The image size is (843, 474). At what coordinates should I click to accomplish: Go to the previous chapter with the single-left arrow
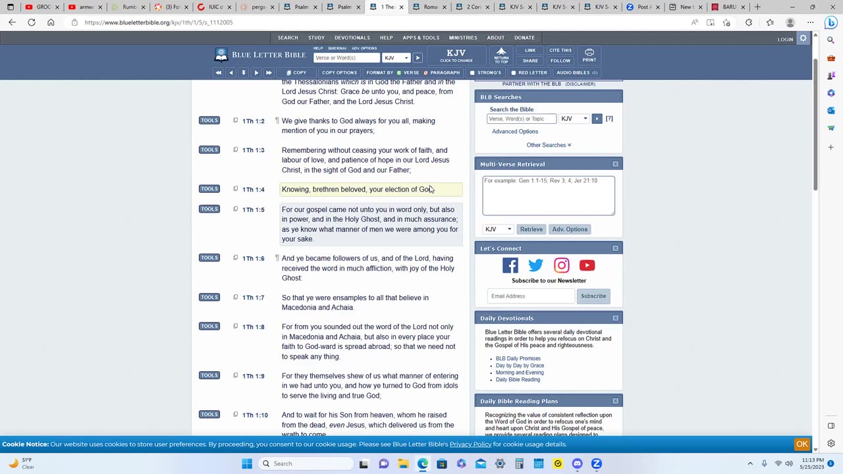[231, 72]
